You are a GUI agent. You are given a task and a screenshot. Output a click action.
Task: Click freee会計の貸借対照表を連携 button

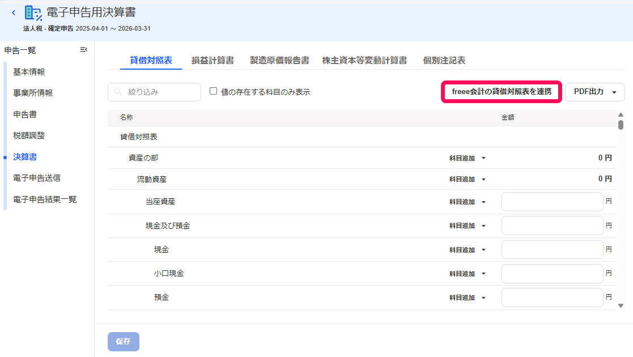tap(502, 92)
